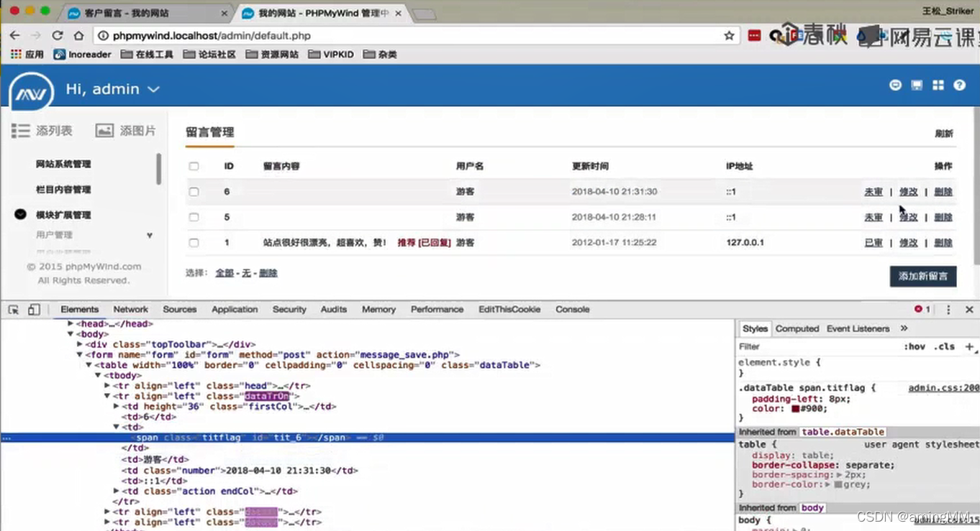980x531 pixels.
Task: Toggle the :hov element state option
Action: [x=915, y=346]
